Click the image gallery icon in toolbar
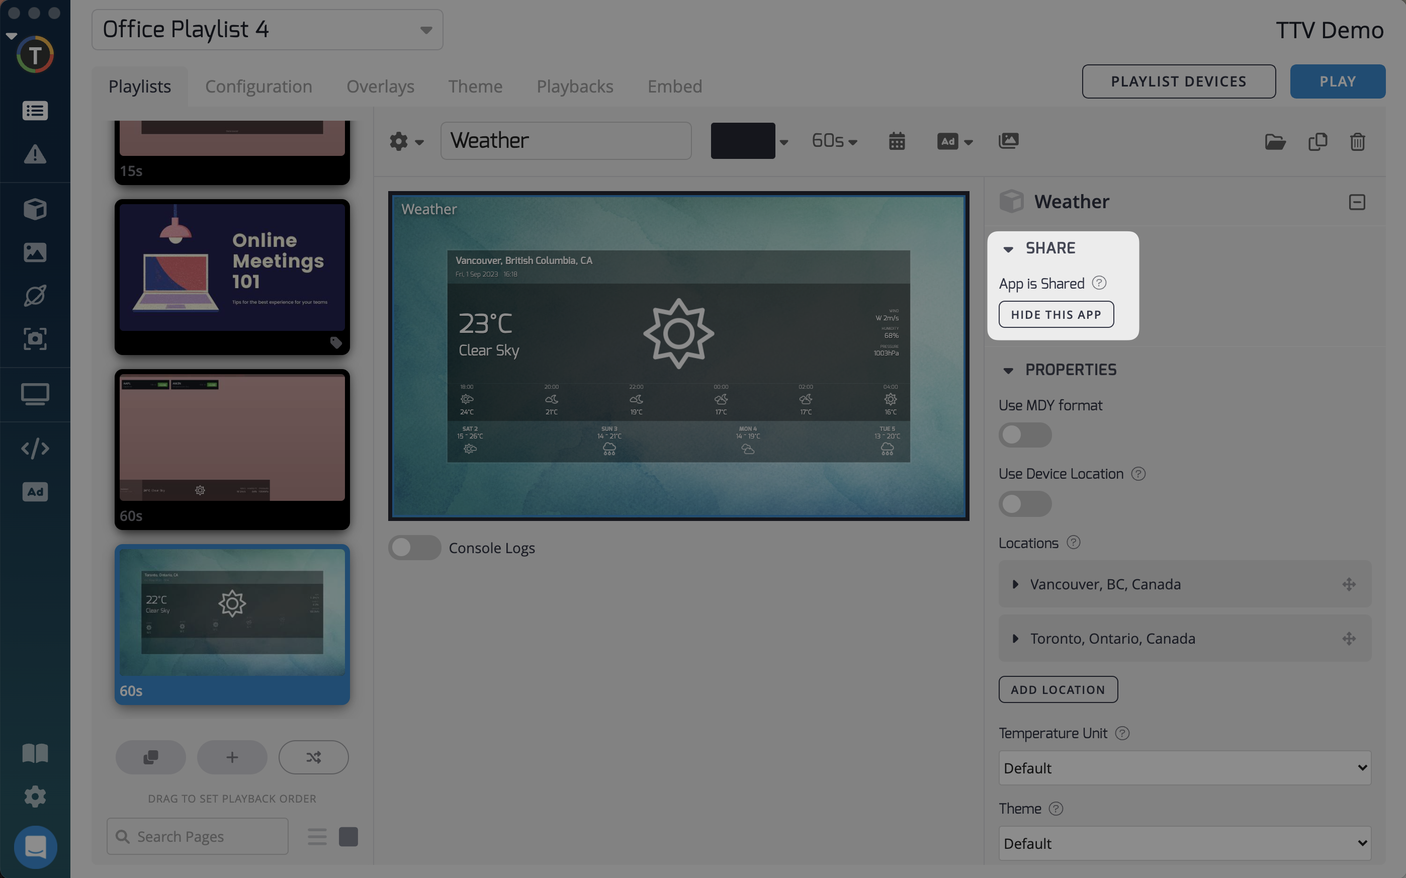Viewport: 1406px width, 878px height. point(1008,140)
